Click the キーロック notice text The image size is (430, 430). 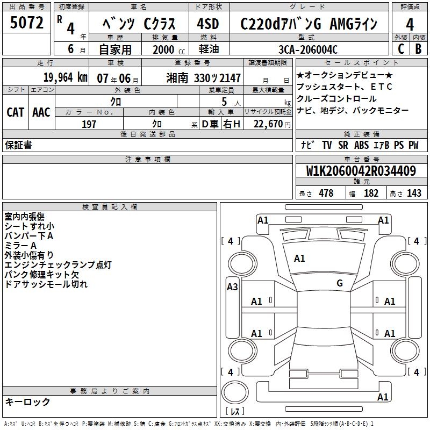(27, 402)
